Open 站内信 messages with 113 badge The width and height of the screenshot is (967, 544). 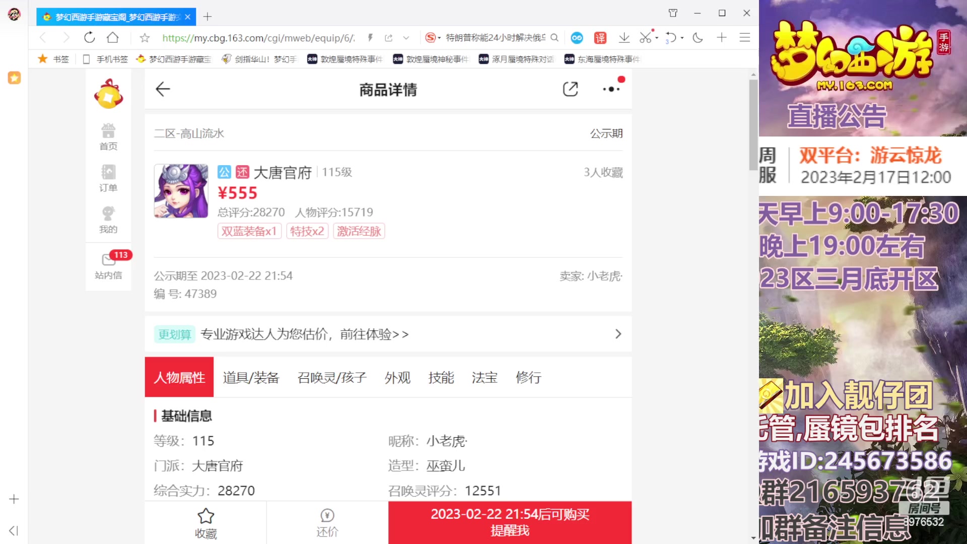click(108, 266)
